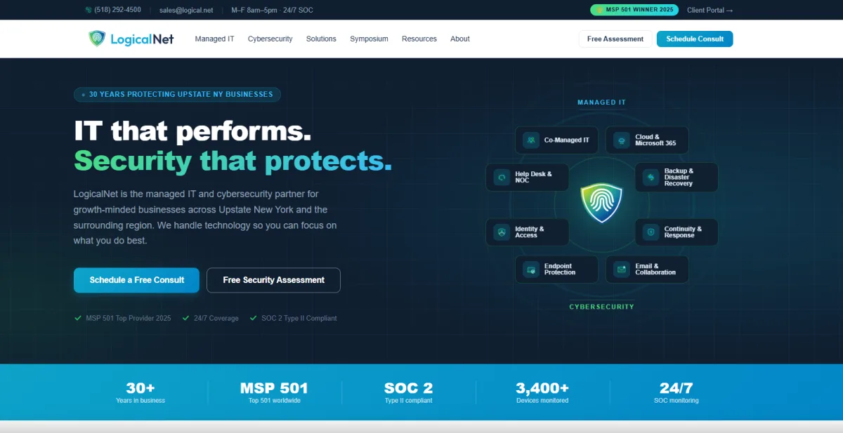The image size is (843, 433).
Task: Click the 30 Years Protecting Upstate NY badge
Action: tap(177, 94)
